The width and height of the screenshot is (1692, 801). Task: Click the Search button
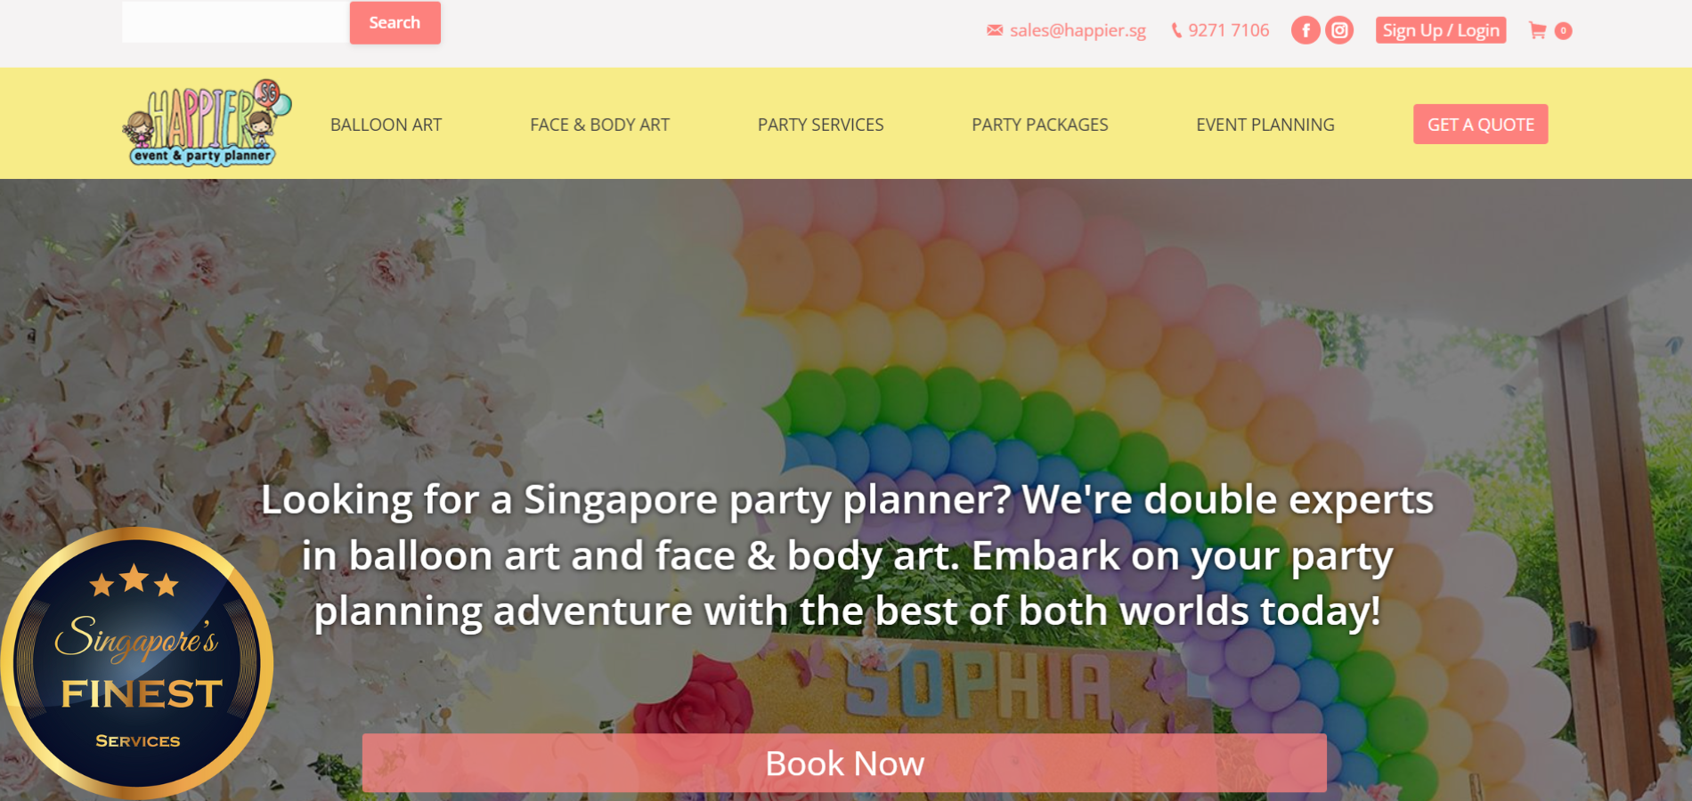(395, 22)
